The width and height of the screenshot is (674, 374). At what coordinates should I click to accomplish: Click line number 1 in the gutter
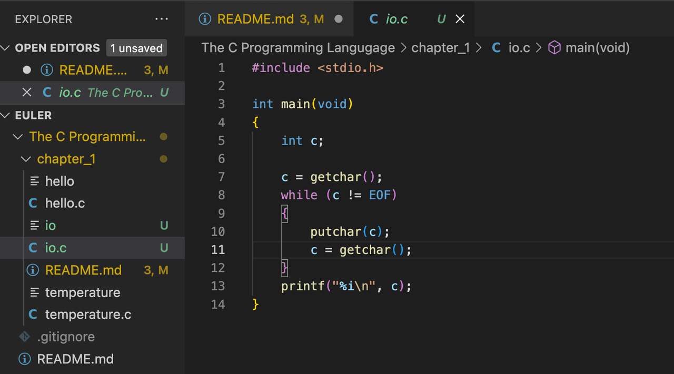221,68
